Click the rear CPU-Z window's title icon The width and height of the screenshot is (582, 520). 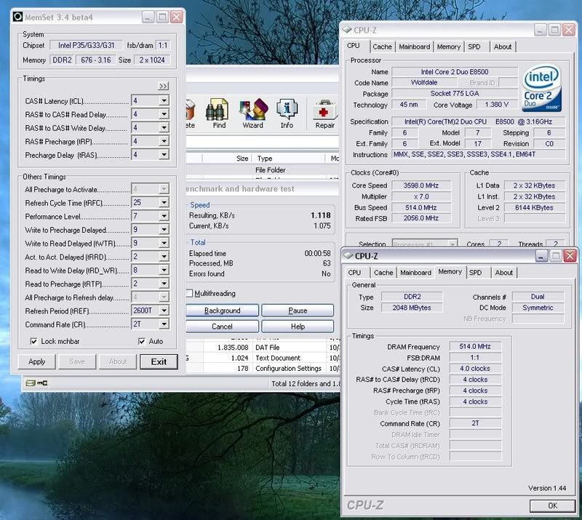(x=347, y=30)
